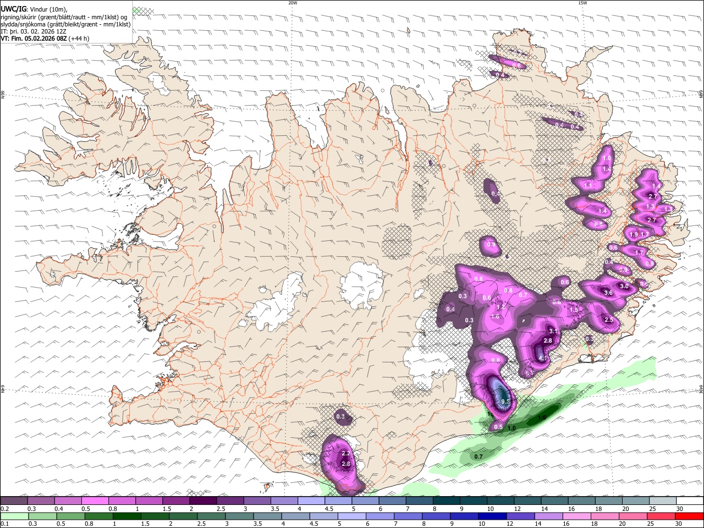Viewport: 704px width, 528px height.
Task: Click the 3.6 value in the east
Action: (x=608, y=293)
